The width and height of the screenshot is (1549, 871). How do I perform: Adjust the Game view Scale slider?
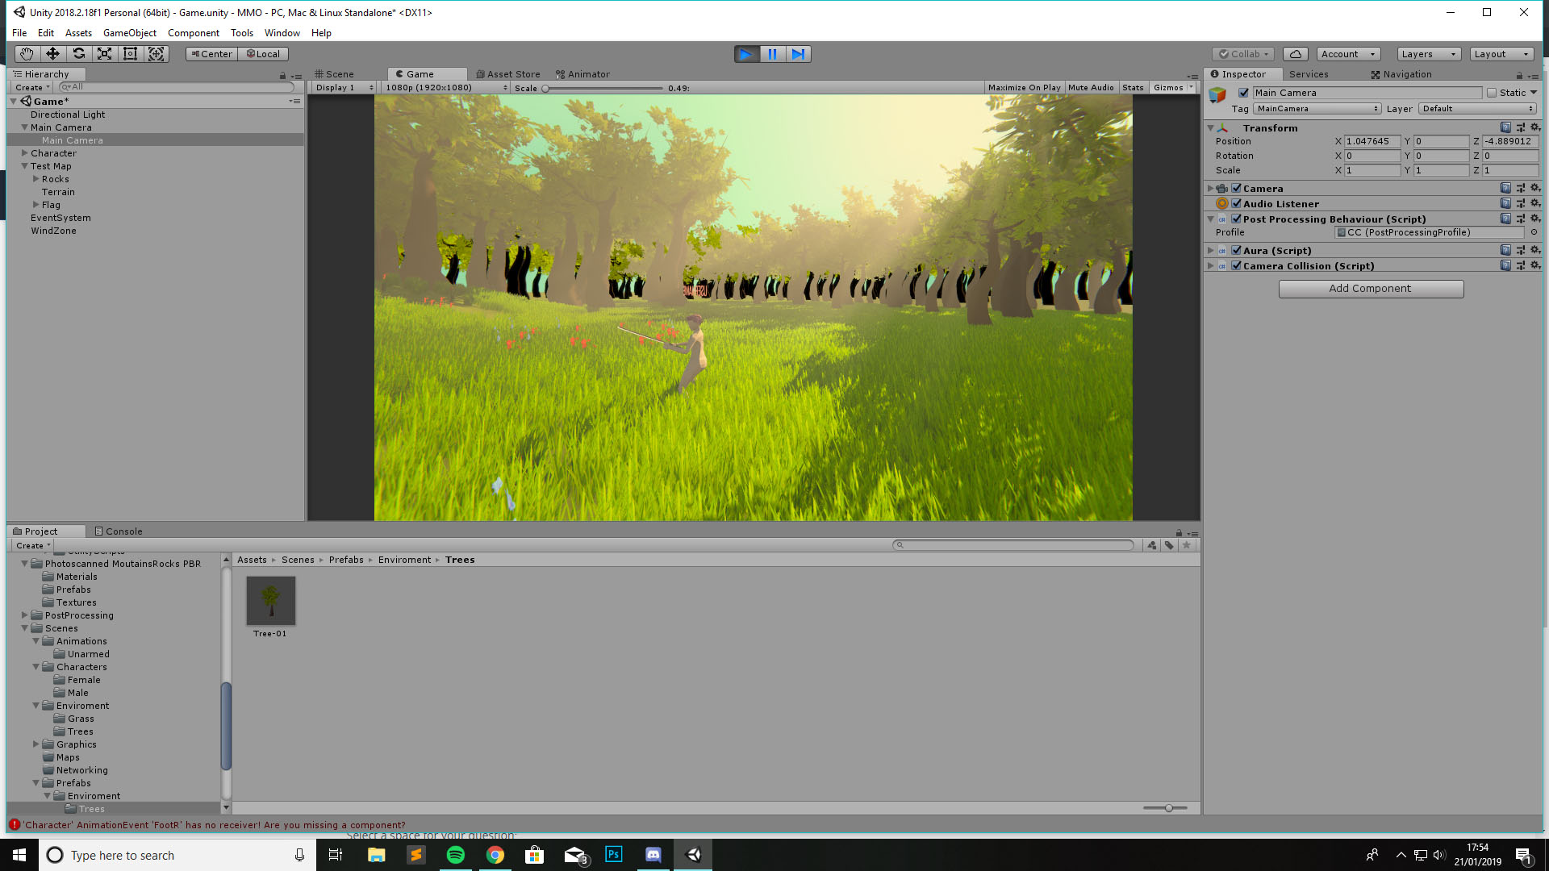tap(603, 88)
